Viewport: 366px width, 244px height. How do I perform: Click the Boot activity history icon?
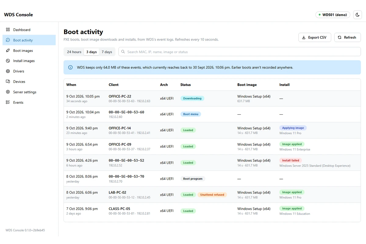tap(8, 40)
